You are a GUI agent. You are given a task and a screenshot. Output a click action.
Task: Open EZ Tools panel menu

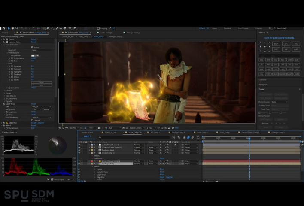(x=268, y=33)
